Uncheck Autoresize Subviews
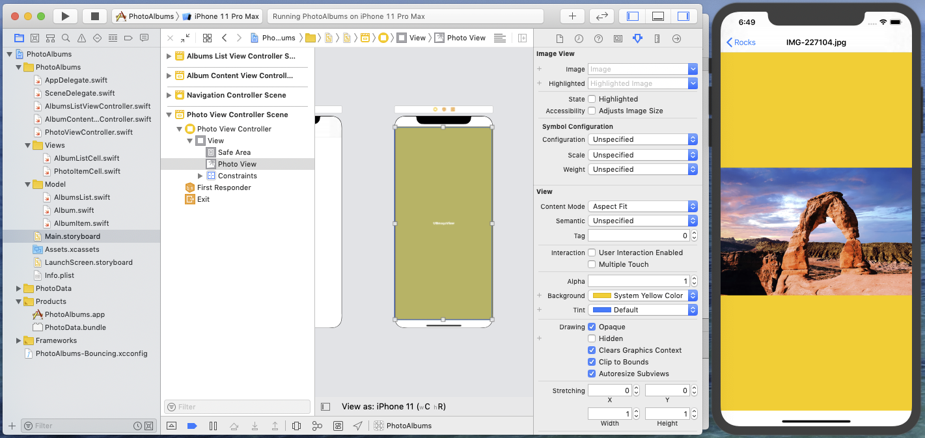 [592, 374]
